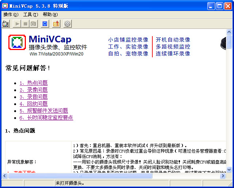The width and height of the screenshot is (234, 188).
Task: Click the table cell 异常现象解答
Action: 22,162
